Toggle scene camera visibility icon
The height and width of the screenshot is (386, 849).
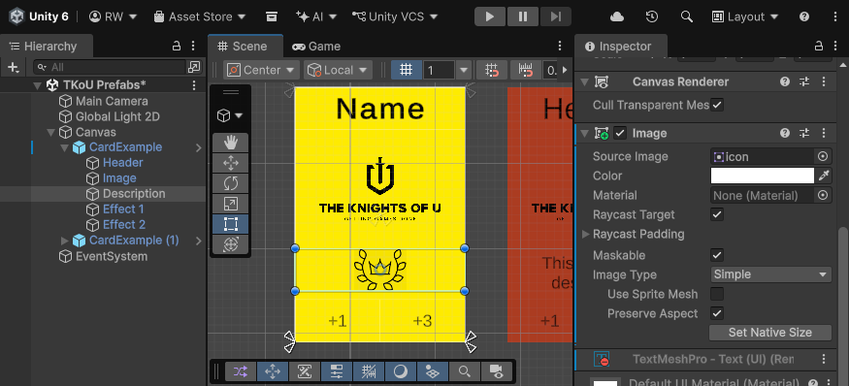click(496, 371)
